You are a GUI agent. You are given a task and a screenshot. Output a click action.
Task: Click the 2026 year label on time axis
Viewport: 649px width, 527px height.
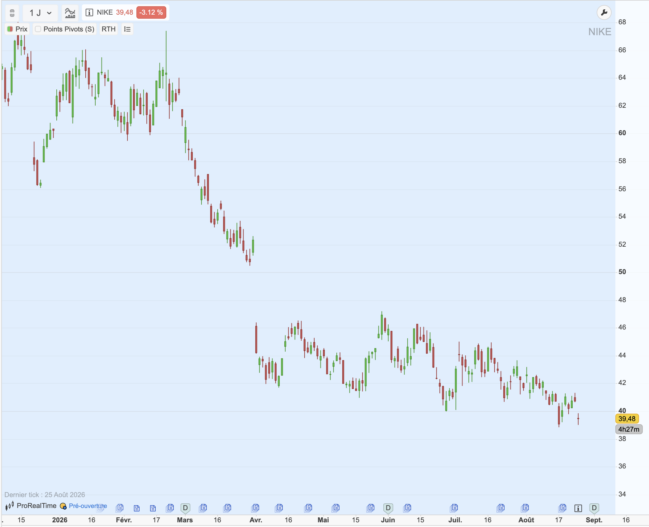[x=60, y=520]
